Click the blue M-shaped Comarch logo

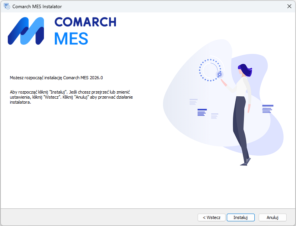[x=26, y=31]
